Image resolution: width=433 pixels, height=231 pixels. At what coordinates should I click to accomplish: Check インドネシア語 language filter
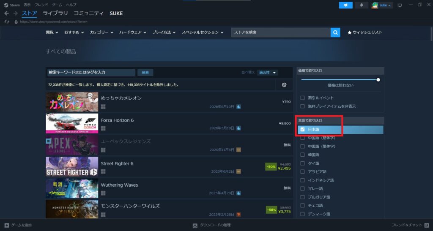click(x=302, y=180)
